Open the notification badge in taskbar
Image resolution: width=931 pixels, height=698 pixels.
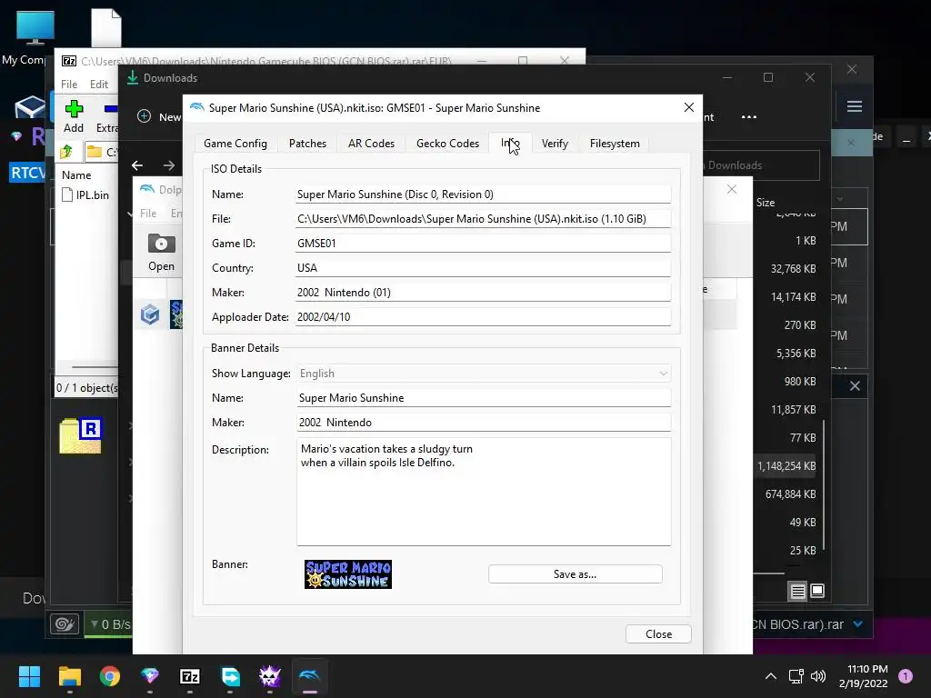(x=906, y=676)
